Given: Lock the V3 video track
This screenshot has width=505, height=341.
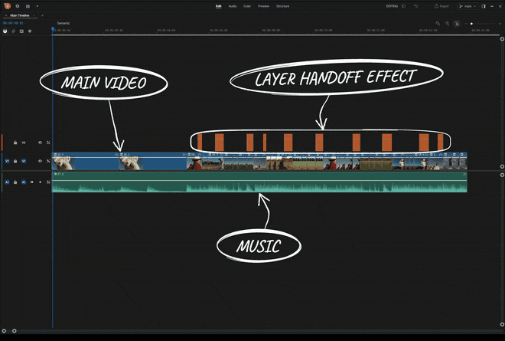Looking at the screenshot, I should (x=15, y=143).
